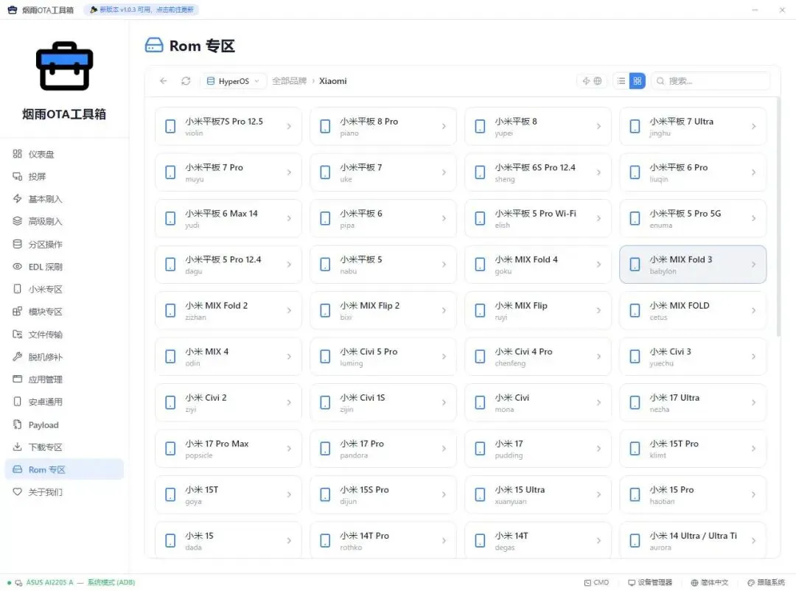Viewport: 796px width, 591px height.
Task: Click device icon of 小米 15T goya
Action: click(x=170, y=494)
